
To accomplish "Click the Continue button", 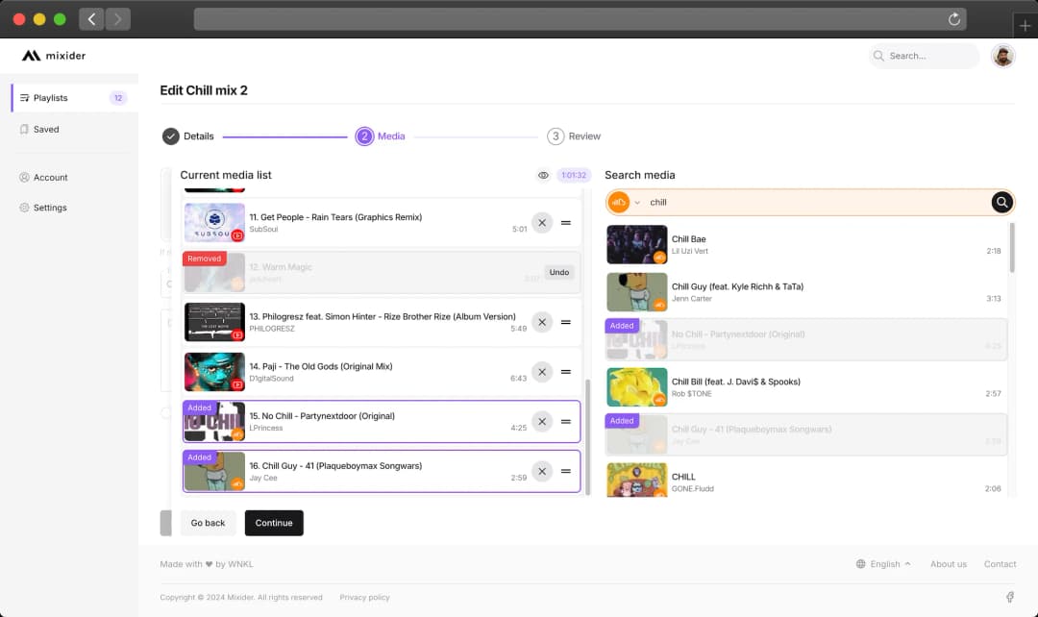I will (x=274, y=523).
